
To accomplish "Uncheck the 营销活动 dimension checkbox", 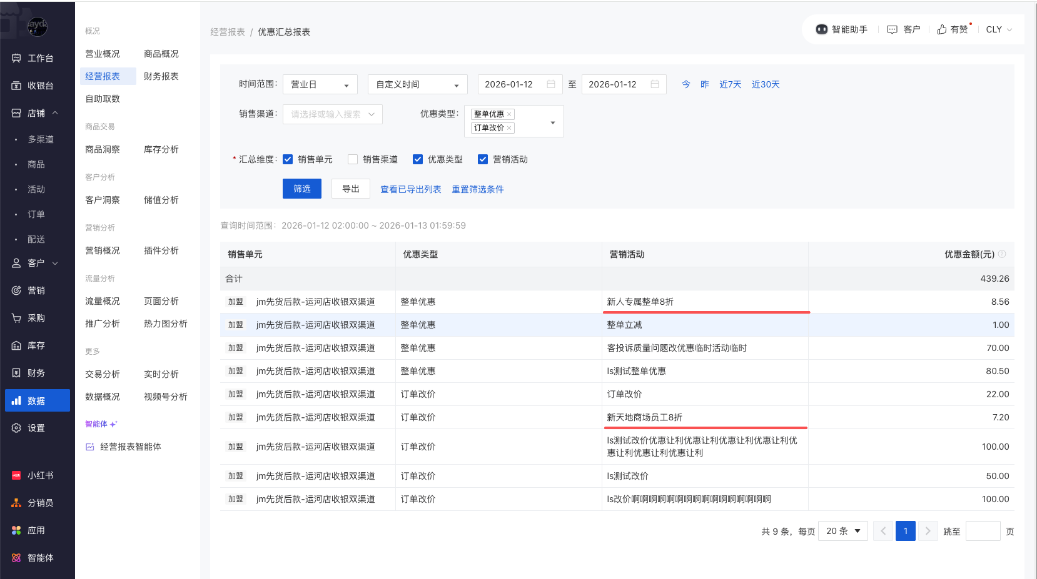I will pyautogui.click(x=483, y=159).
